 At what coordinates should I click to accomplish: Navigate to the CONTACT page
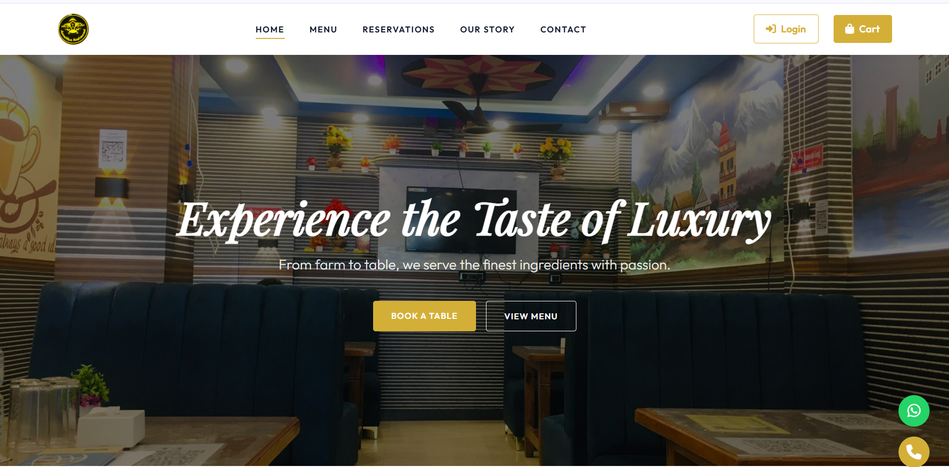(x=563, y=29)
